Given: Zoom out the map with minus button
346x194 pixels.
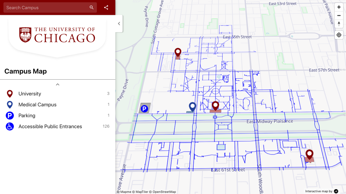Looking at the screenshot, I should [339, 15].
